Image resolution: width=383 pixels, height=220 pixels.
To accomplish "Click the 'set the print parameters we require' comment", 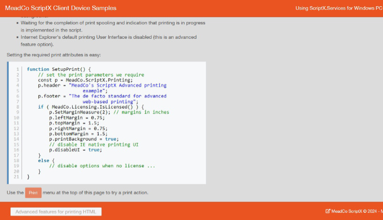I will pyautogui.click(x=91, y=75).
